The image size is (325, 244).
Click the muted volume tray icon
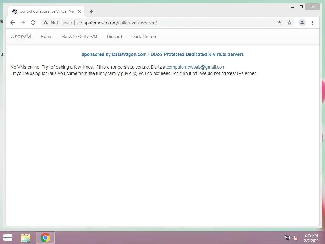[295, 238]
